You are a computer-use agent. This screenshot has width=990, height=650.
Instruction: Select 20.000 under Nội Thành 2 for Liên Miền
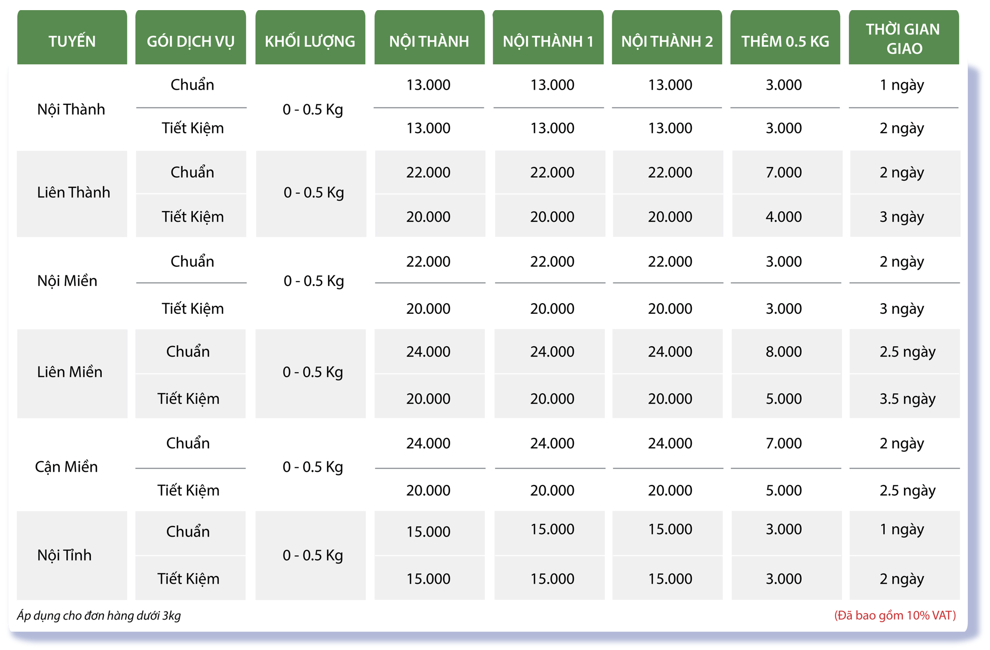pyautogui.click(x=670, y=399)
